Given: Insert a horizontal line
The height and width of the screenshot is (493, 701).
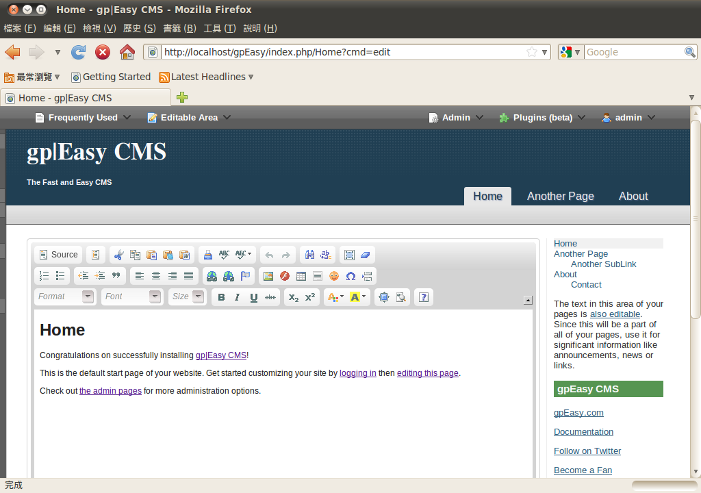Looking at the screenshot, I should coord(318,276).
